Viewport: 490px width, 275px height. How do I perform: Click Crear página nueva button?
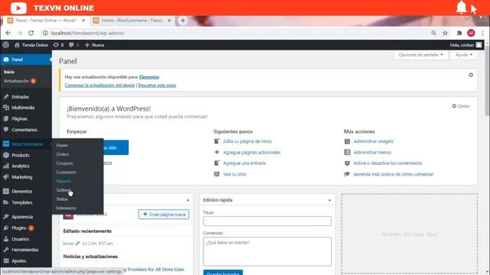coord(164,214)
